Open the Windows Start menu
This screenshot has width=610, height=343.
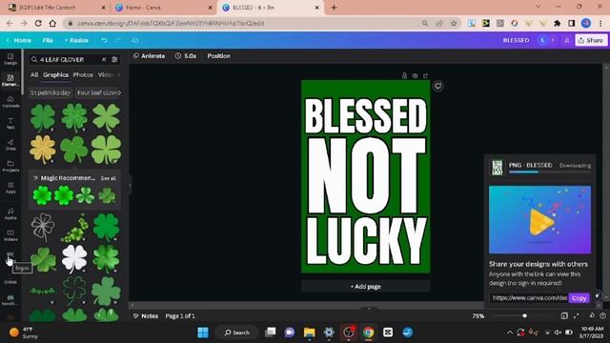point(203,333)
